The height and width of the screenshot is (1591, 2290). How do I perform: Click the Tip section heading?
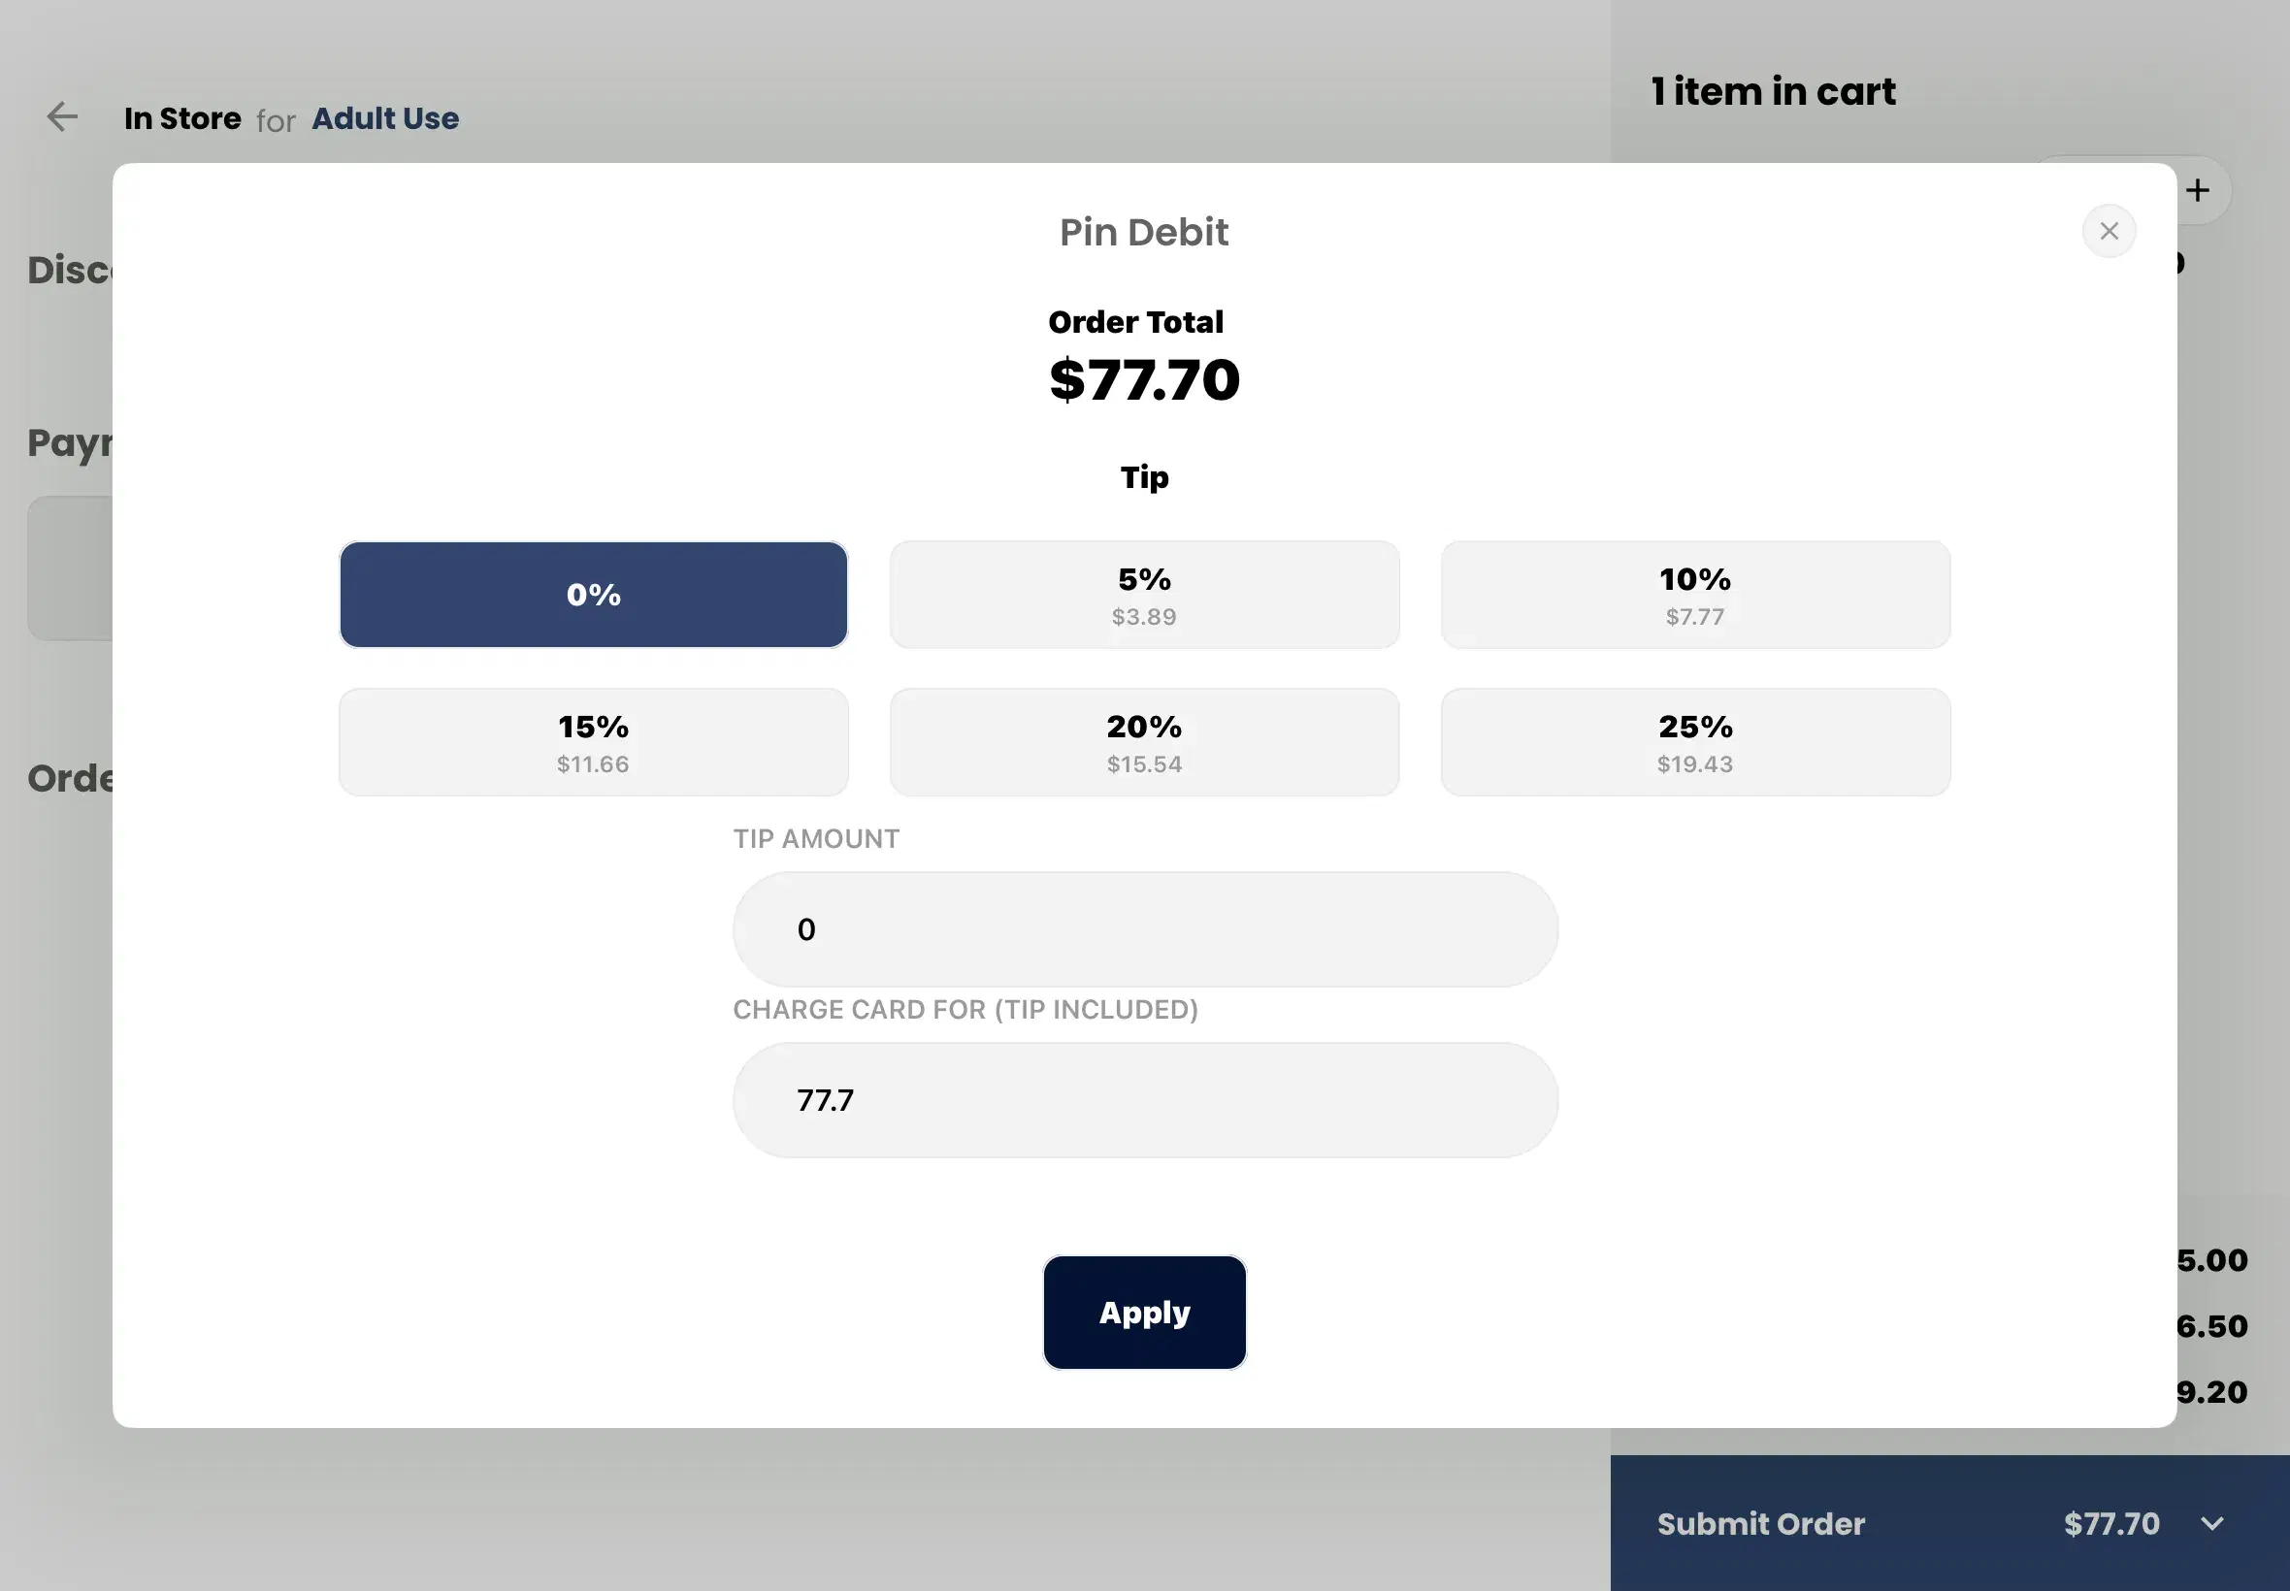pos(1144,476)
